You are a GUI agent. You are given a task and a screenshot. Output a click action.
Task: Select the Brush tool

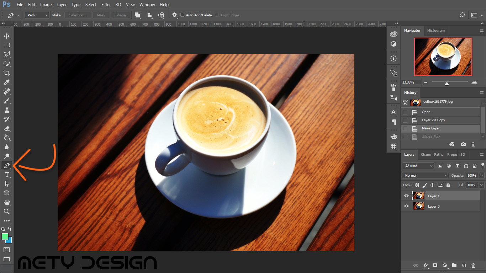[6, 101]
